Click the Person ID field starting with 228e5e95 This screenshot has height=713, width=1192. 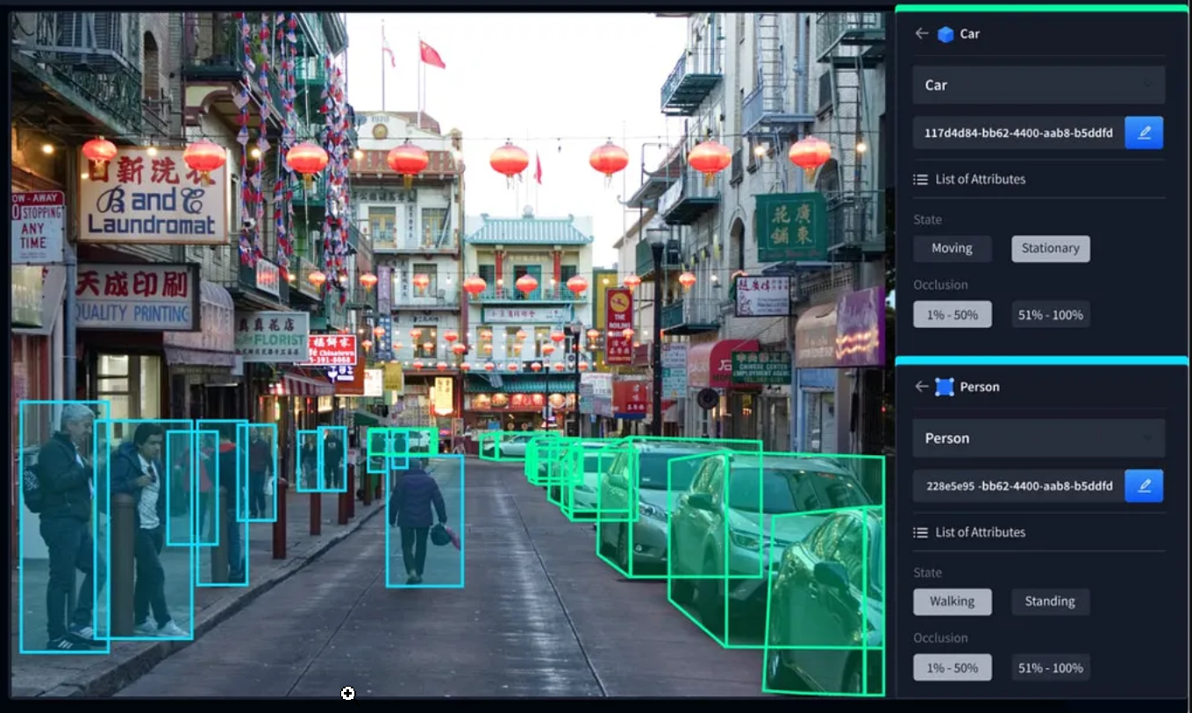tap(1017, 486)
